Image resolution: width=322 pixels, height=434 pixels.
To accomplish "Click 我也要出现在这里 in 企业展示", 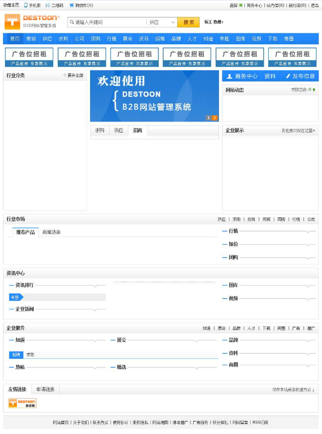I will tap(298, 131).
